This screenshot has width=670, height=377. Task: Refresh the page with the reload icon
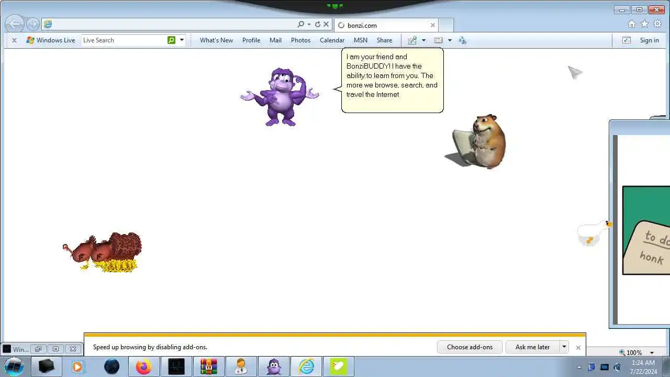point(317,24)
